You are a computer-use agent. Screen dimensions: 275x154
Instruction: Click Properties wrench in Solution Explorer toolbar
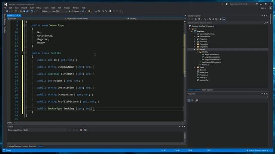(220, 19)
